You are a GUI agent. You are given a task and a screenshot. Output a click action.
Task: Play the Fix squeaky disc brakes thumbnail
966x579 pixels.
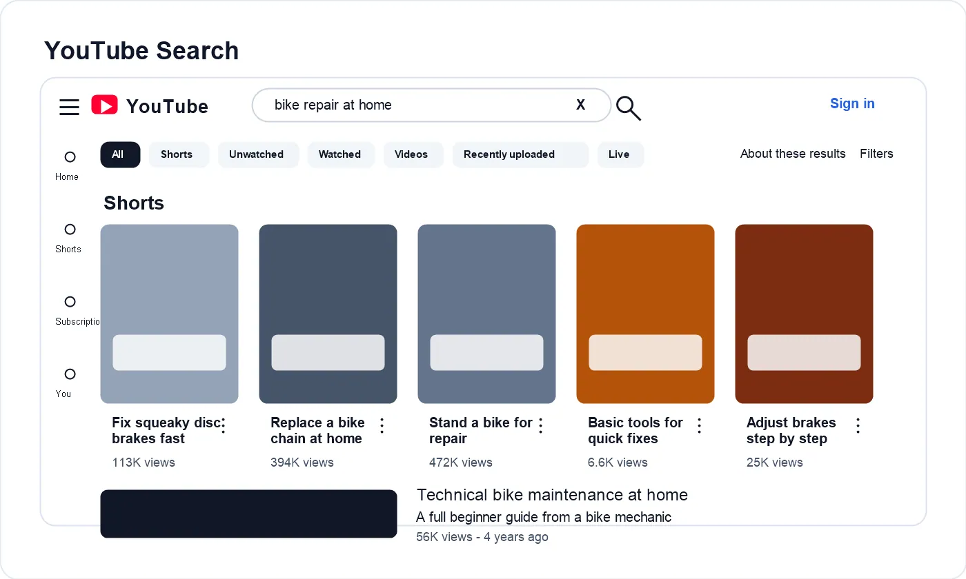(169, 314)
